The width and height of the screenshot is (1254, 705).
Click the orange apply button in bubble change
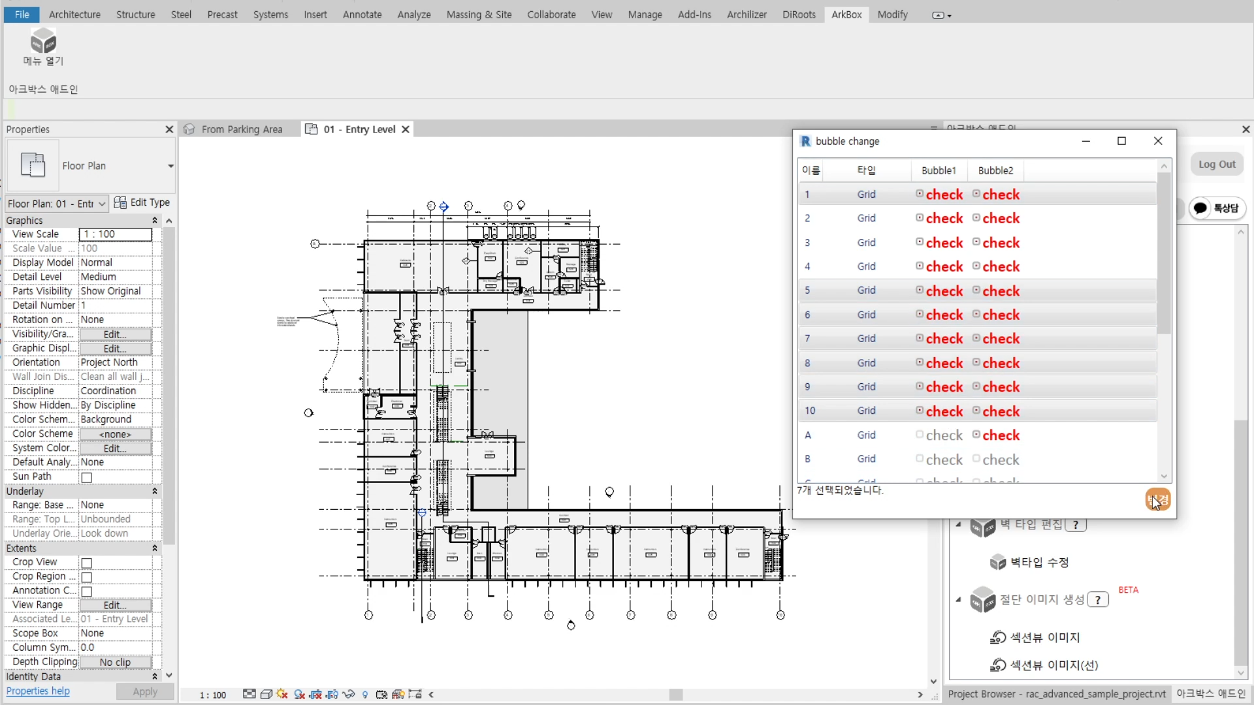pos(1157,500)
